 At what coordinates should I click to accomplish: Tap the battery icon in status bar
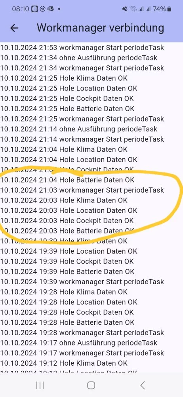click(x=169, y=9)
